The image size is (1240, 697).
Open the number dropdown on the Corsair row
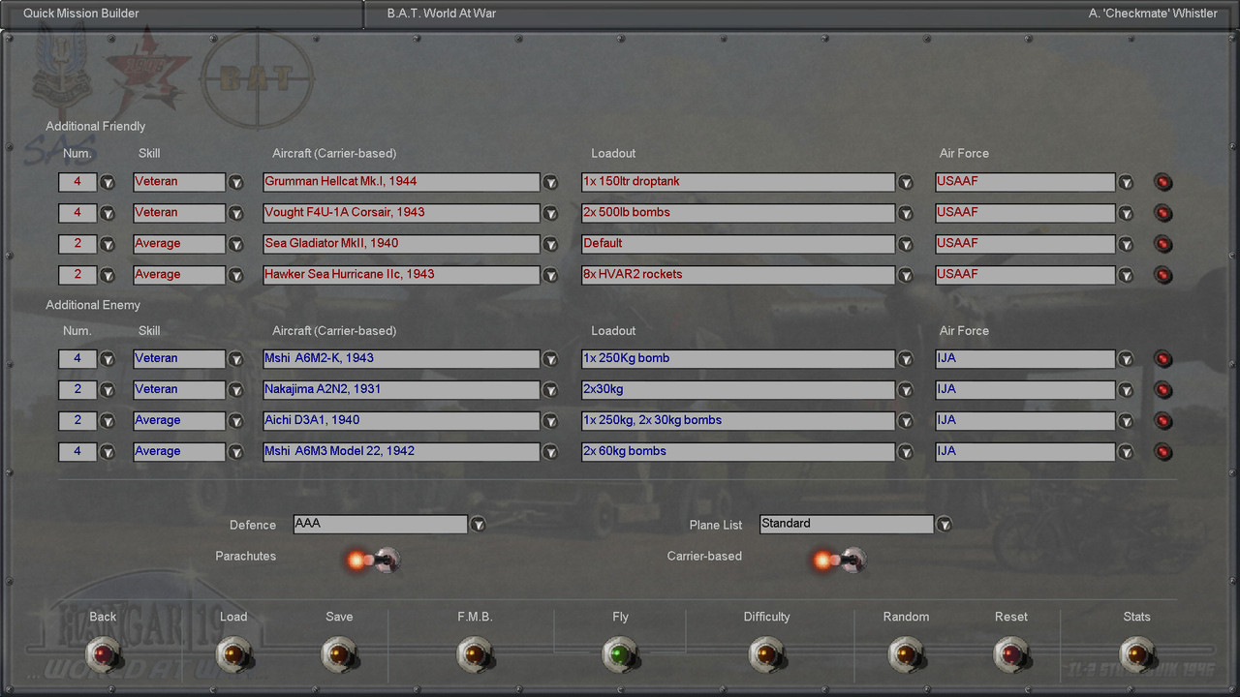point(108,213)
